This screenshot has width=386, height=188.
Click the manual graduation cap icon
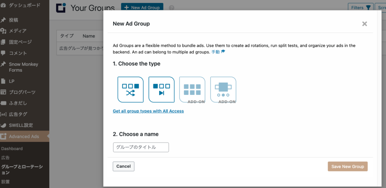tap(223, 52)
